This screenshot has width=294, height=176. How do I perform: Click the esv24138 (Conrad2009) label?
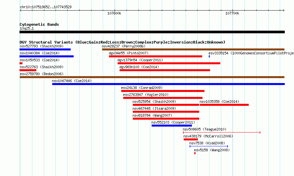point(142,88)
